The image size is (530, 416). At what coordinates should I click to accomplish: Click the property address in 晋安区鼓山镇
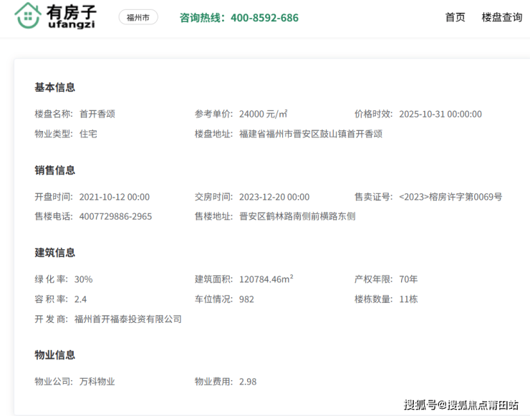click(x=311, y=134)
